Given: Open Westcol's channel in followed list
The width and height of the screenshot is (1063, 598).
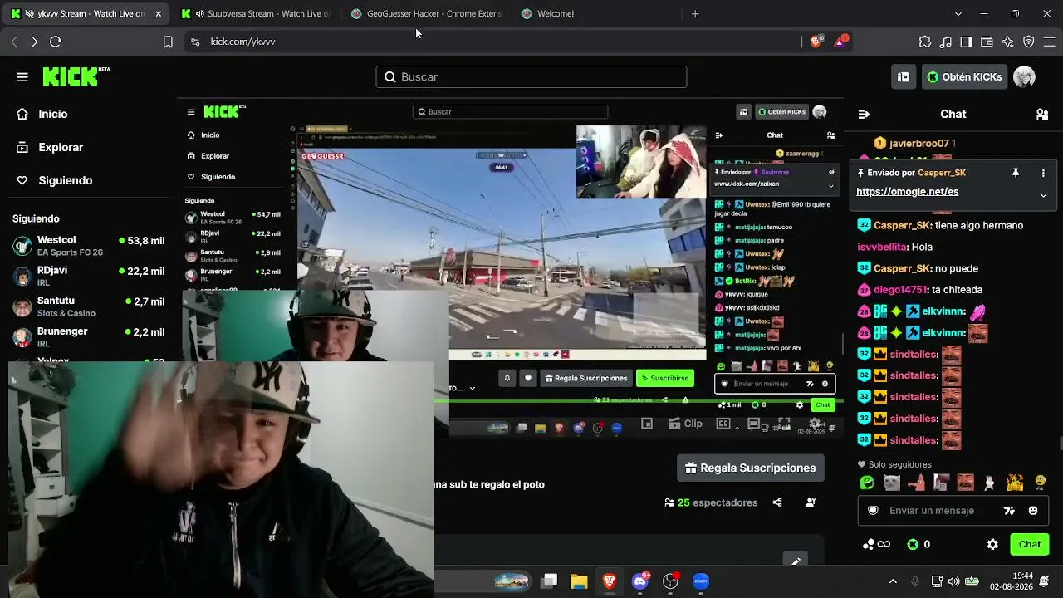Looking at the screenshot, I should (89, 246).
